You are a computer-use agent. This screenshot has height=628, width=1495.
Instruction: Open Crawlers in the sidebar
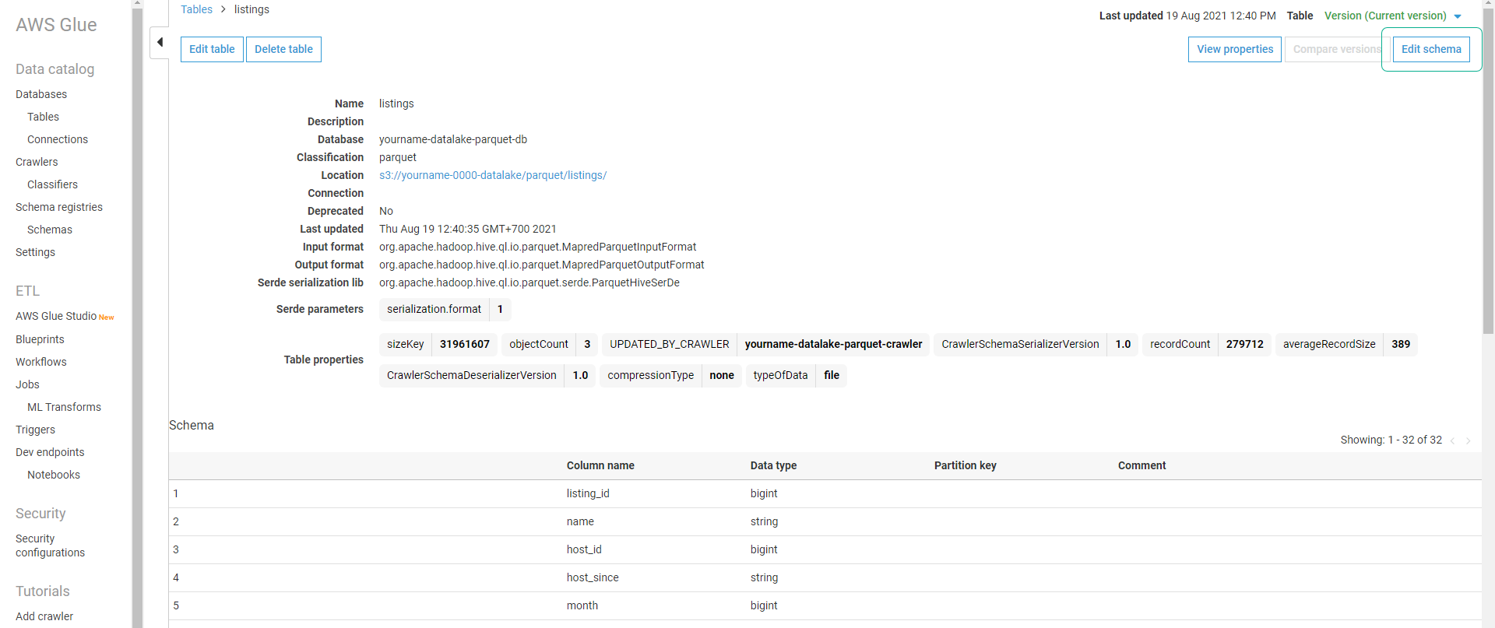pyautogui.click(x=37, y=162)
